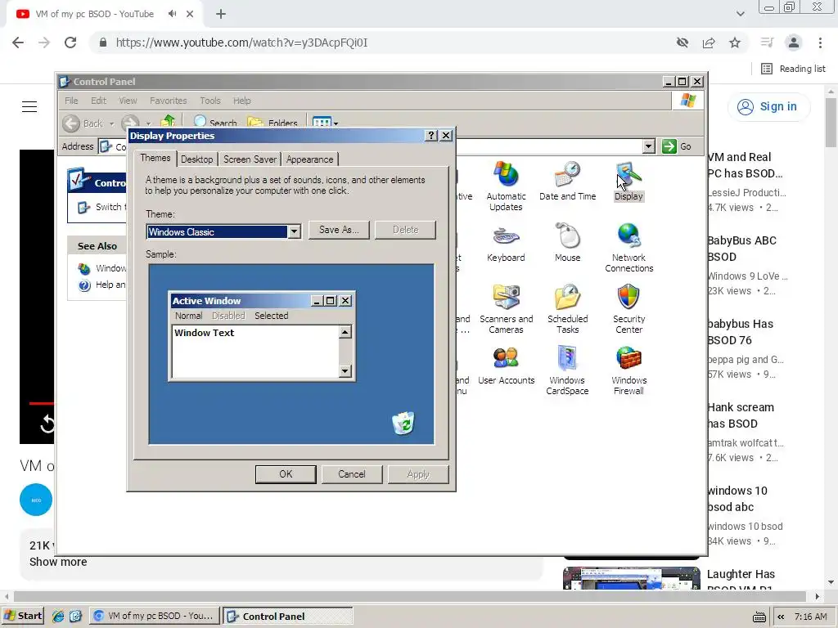Open the Network Connections icon
The image size is (838, 628).
click(x=629, y=248)
